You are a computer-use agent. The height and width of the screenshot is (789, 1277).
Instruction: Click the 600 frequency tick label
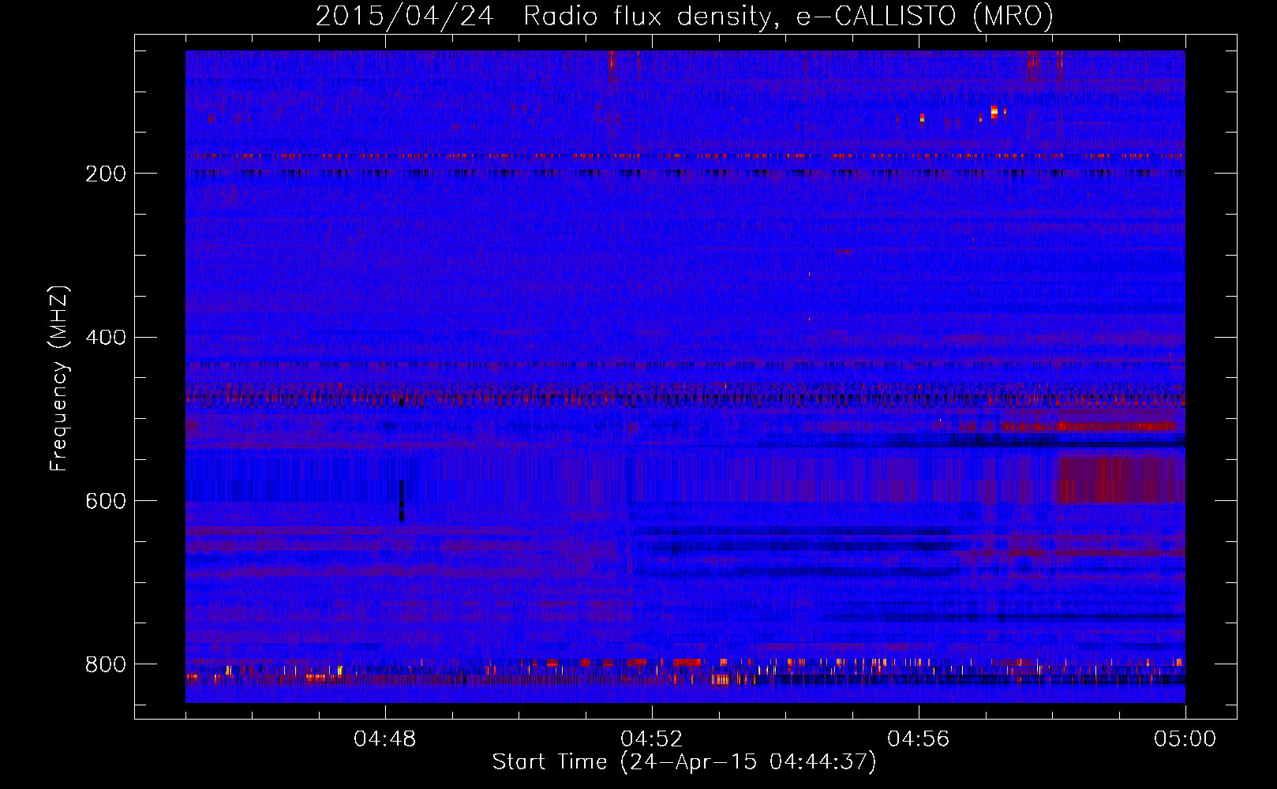point(106,501)
